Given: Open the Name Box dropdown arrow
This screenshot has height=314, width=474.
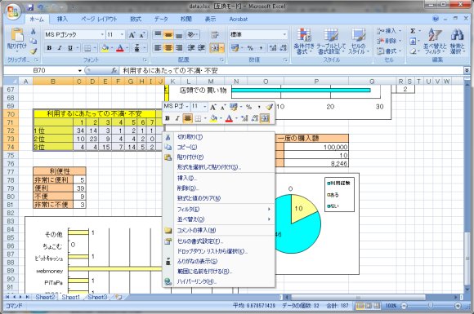Looking at the screenshot, I should click(80, 71).
